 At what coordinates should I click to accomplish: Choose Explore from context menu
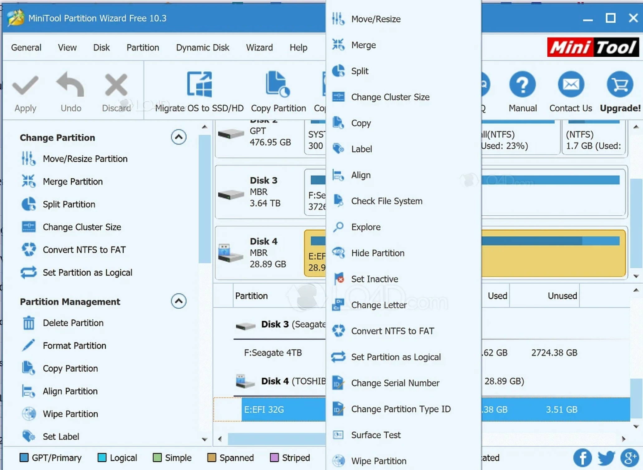[404, 227]
